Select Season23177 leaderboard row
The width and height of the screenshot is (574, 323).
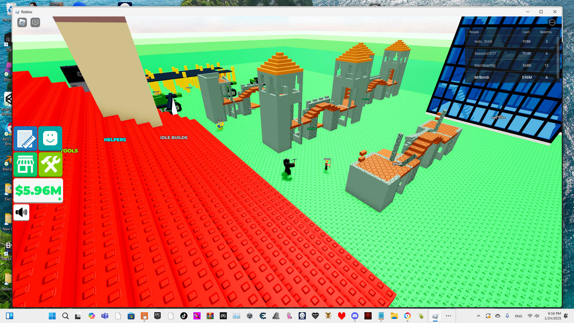[x=485, y=54]
